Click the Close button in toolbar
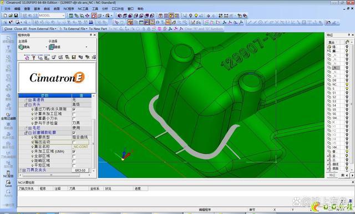Viewport: 355px width, 214px height. point(8,29)
